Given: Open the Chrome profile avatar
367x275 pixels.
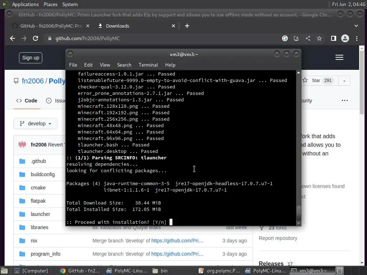Looking at the screenshot, I should tap(345, 38).
